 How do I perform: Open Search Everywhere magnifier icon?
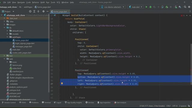click(185, 7)
